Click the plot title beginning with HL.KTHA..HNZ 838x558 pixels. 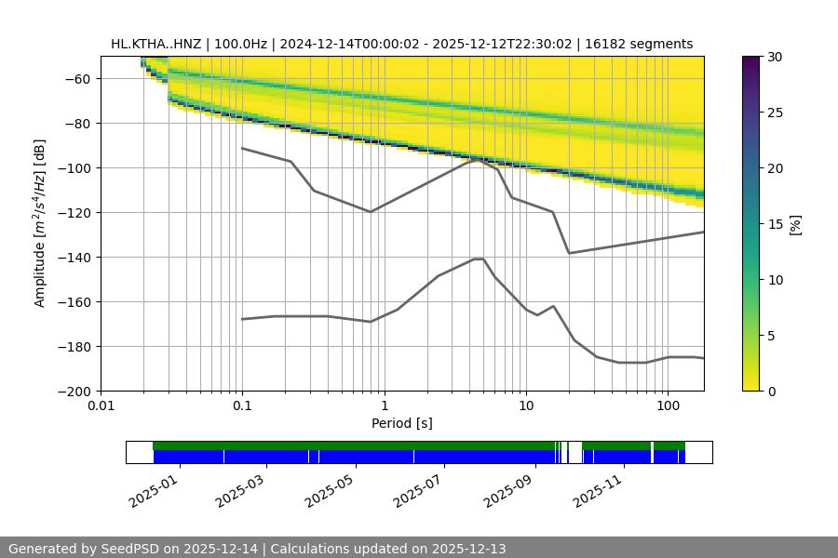pos(401,44)
